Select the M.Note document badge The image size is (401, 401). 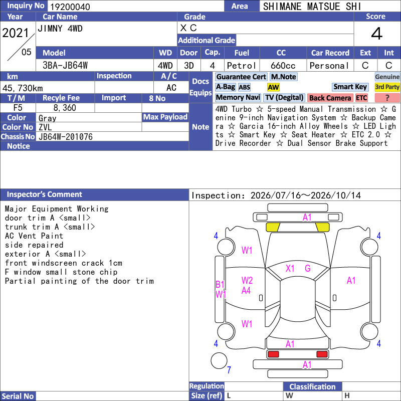click(x=284, y=77)
